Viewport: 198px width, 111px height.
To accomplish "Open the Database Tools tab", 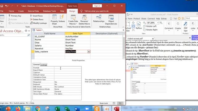I will click(x=49, y=11).
